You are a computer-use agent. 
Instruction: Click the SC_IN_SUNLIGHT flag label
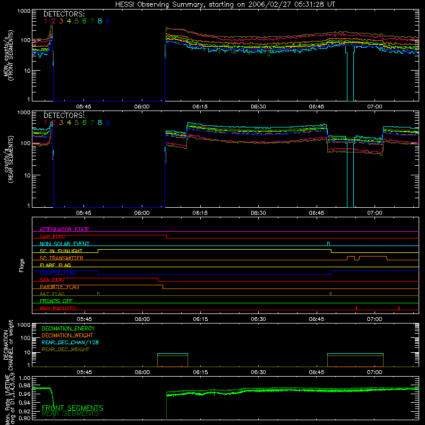61,251
